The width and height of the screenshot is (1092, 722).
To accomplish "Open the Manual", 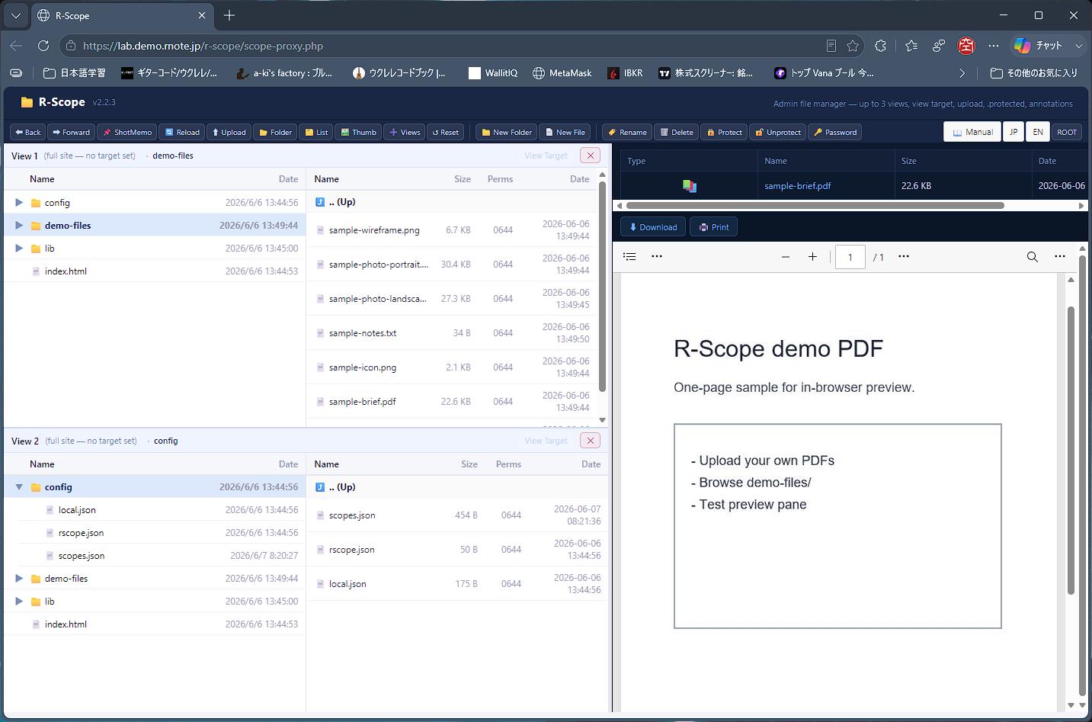I will [x=972, y=132].
